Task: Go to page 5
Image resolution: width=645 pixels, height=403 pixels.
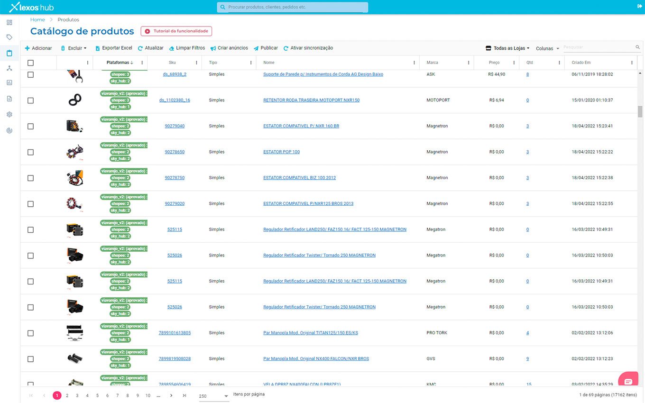Action: [97, 395]
